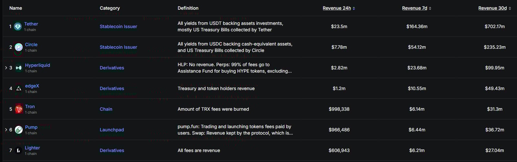Sort table by Revenue 7d
The image size is (517, 162).
(x=415, y=8)
